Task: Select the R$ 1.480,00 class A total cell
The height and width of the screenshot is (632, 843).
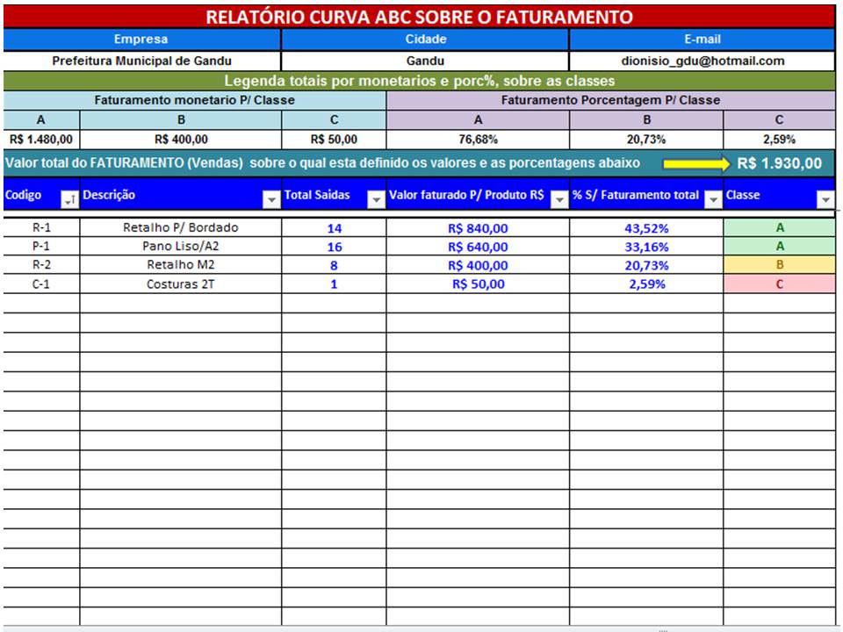Action: tap(41, 139)
